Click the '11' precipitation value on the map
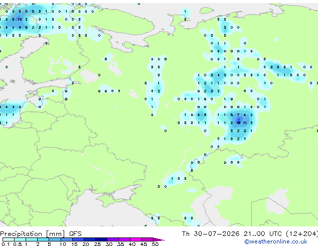This screenshot has height=246, width=318. click(x=245, y=123)
